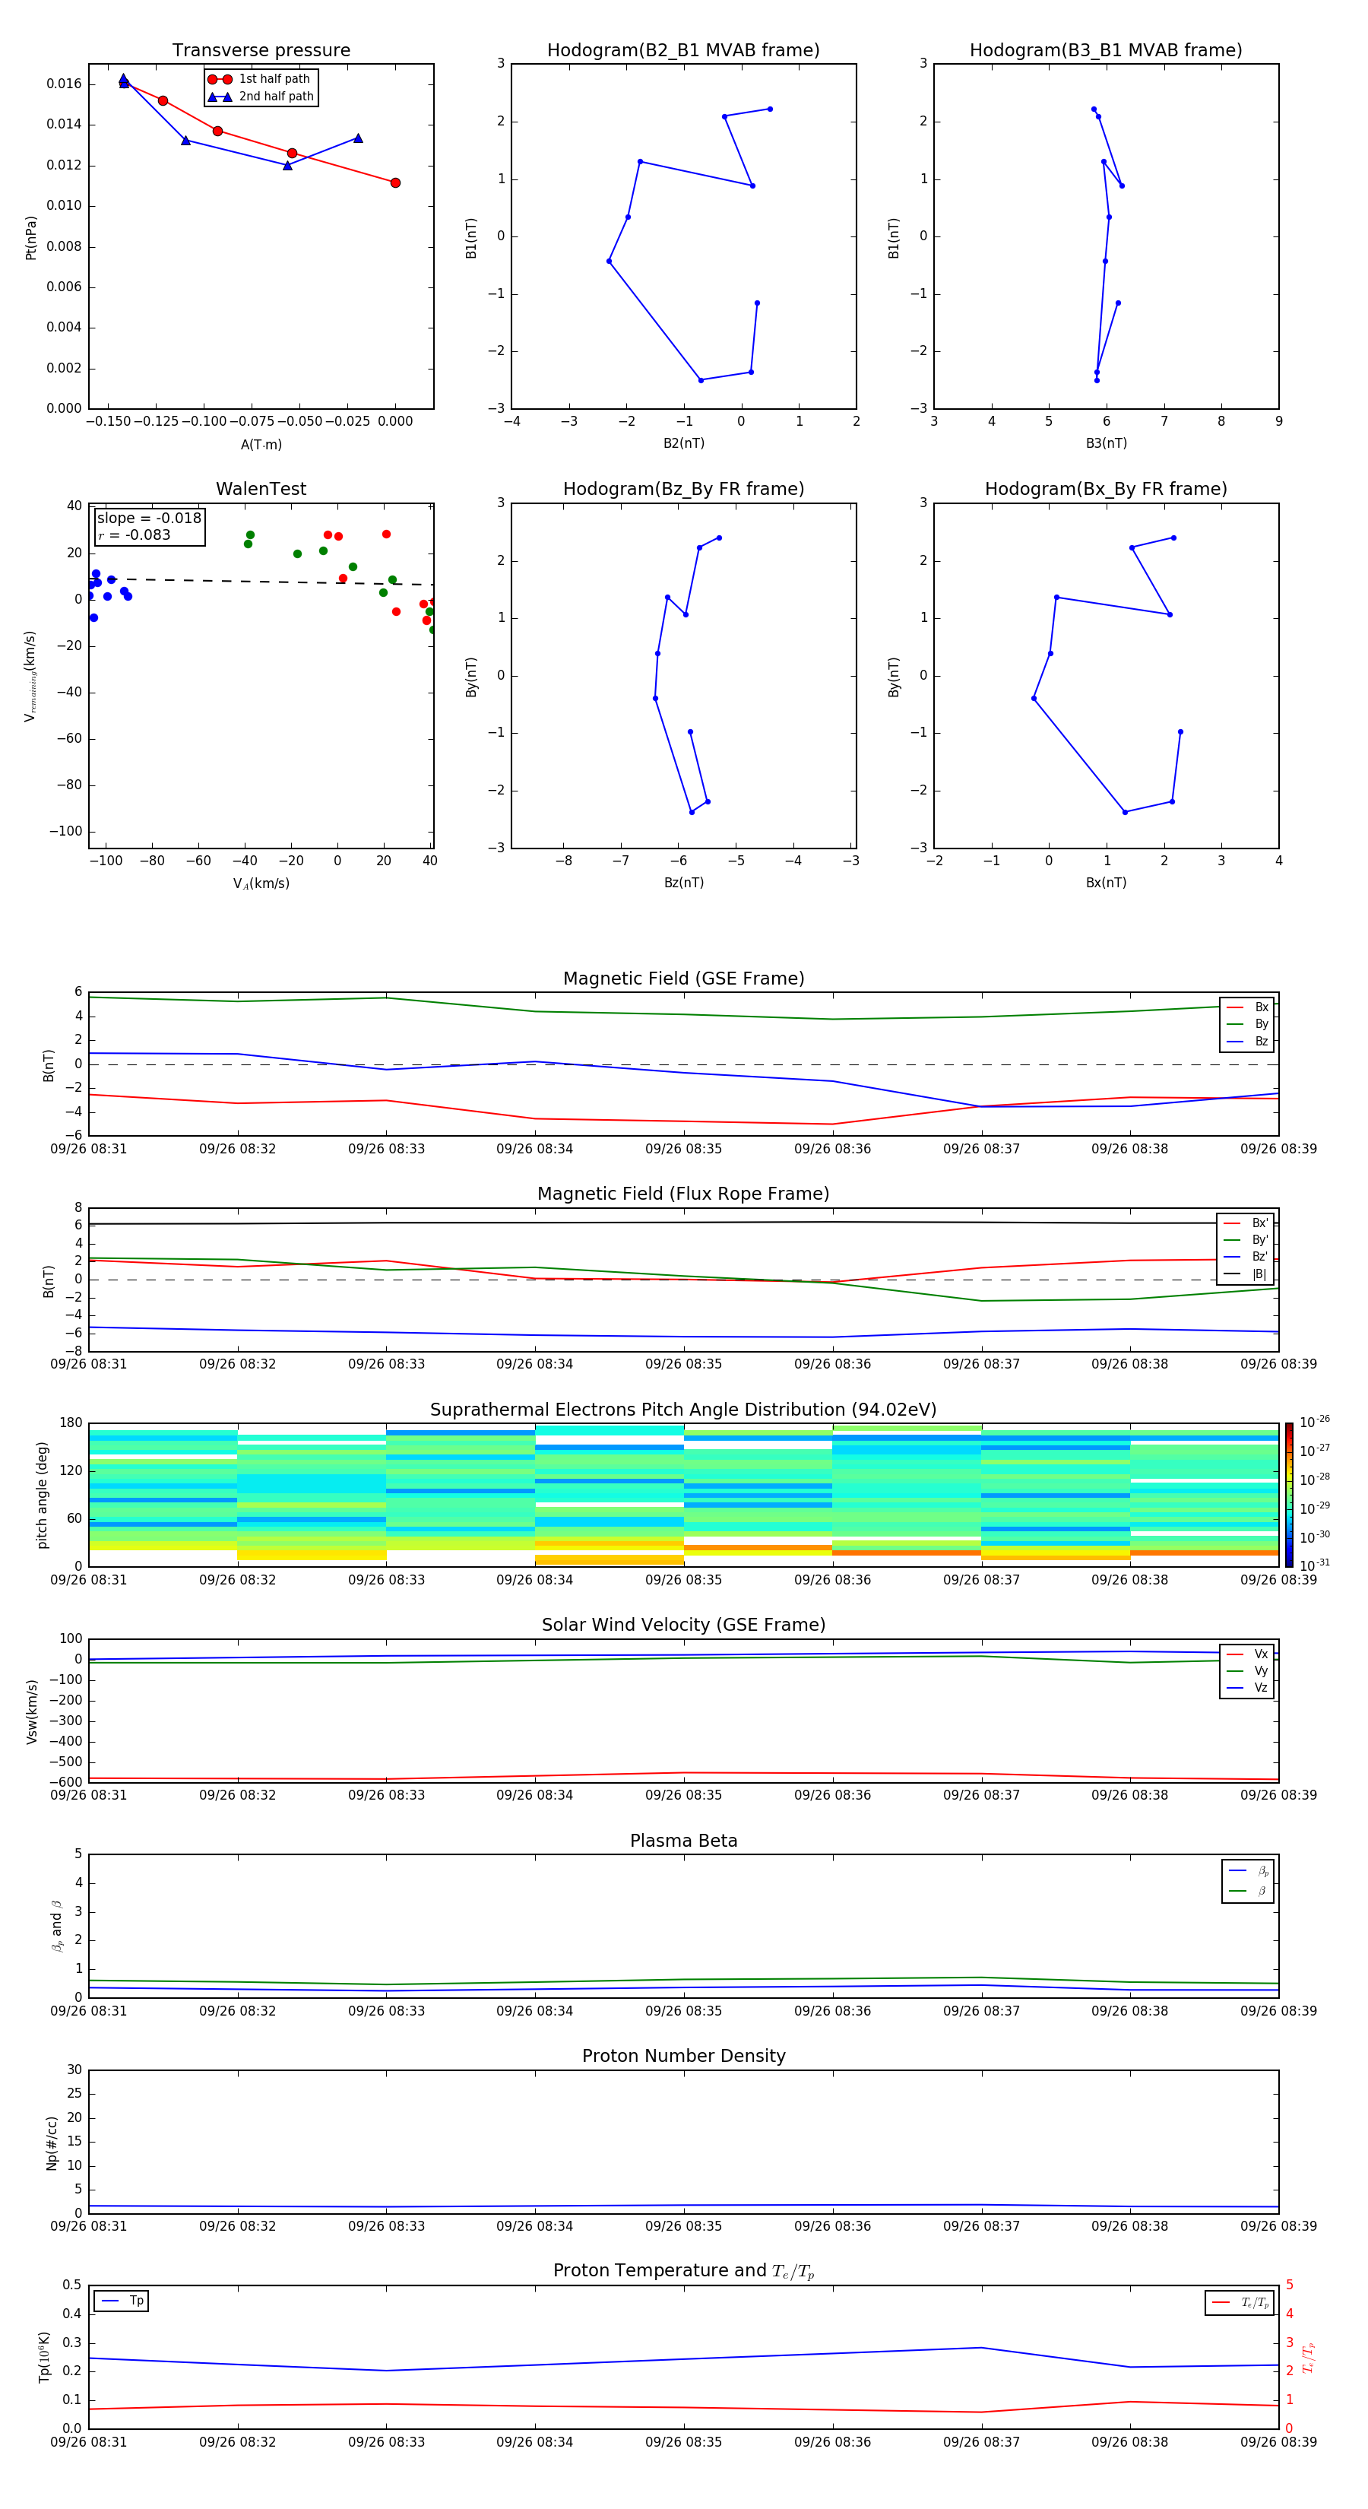The height and width of the screenshot is (2509, 1368).
Task: Select the "r = -0.083" annotation
Action: tap(135, 534)
